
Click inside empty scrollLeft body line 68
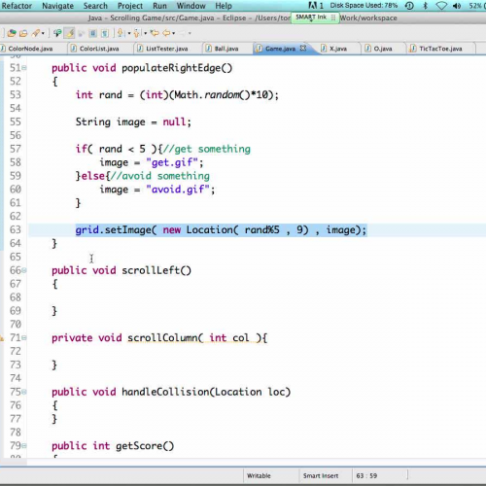click(x=256, y=297)
